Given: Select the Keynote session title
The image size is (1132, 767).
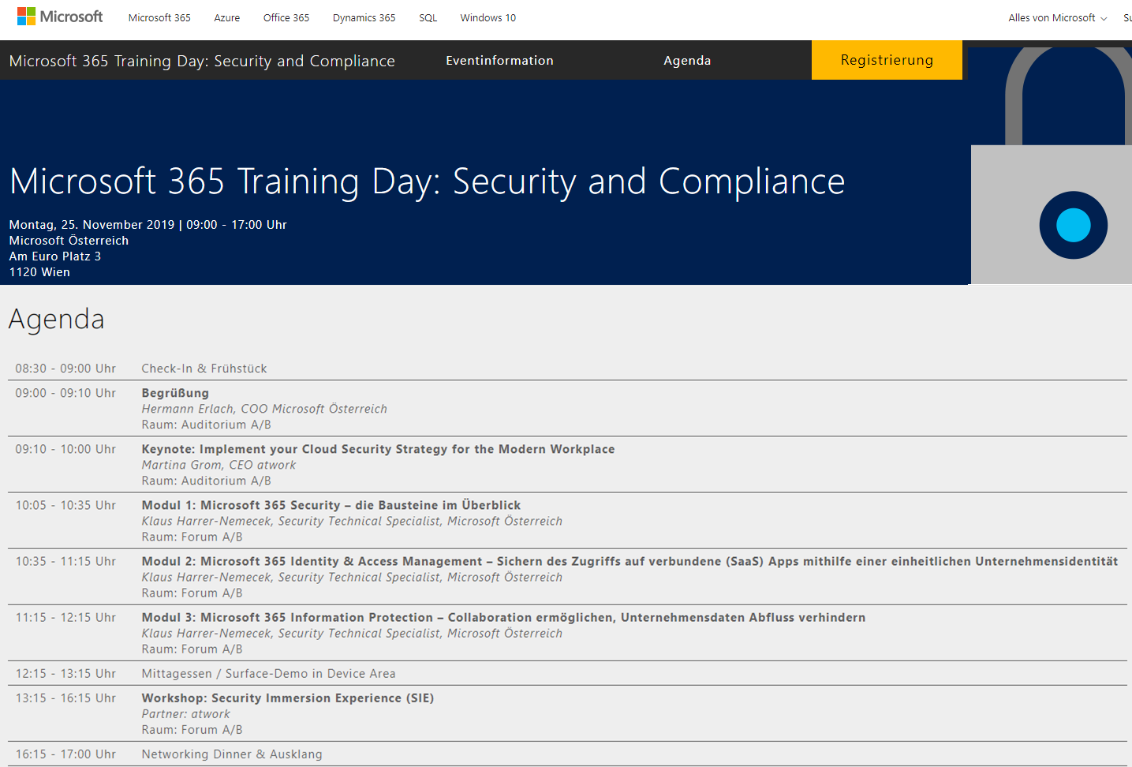Looking at the screenshot, I should click(378, 449).
